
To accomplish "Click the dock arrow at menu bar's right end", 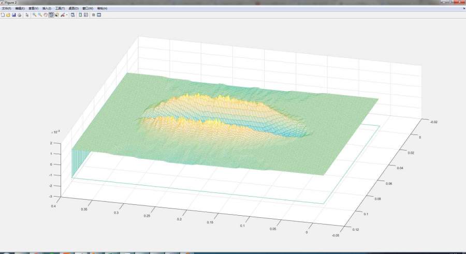I will [x=463, y=8].
